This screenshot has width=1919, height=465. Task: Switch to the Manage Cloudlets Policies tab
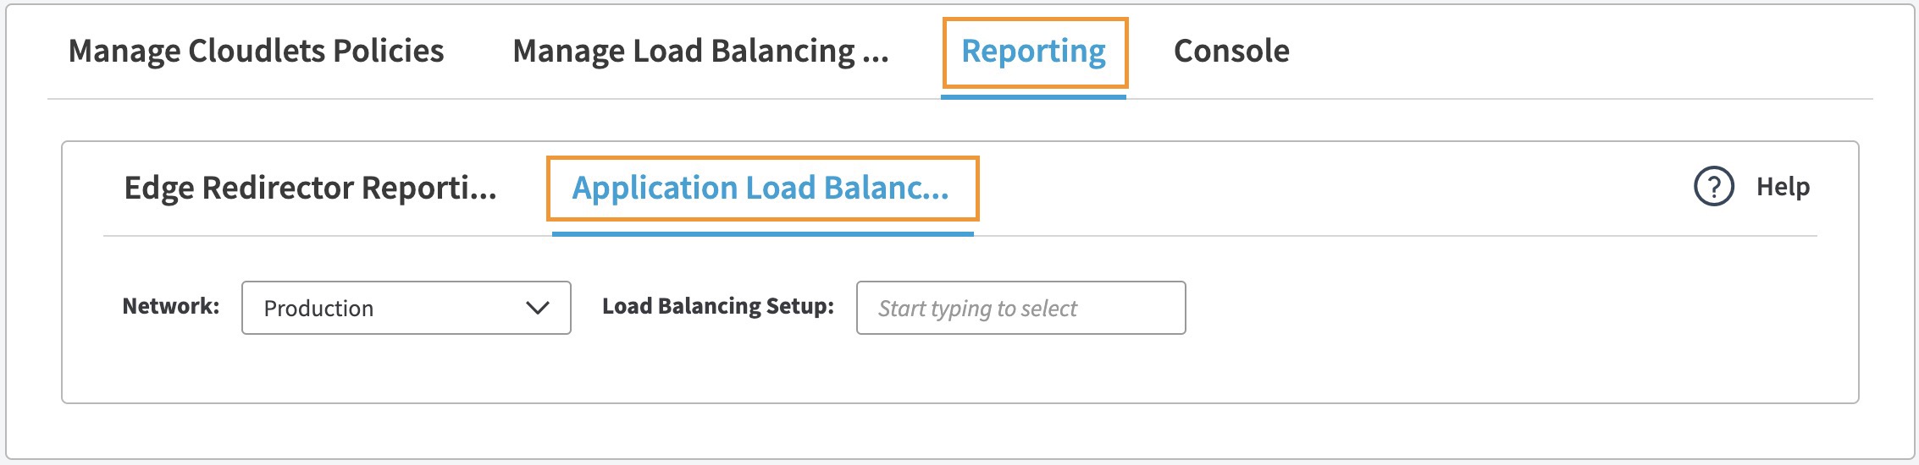coord(256,52)
